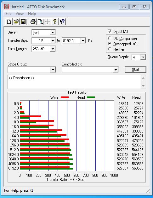The width and height of the screenshot is (153, 198).
Task: Open the View menu
Action: (x=20, y=14)
